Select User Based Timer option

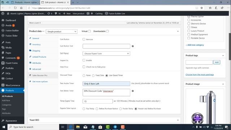click(107, 75)
